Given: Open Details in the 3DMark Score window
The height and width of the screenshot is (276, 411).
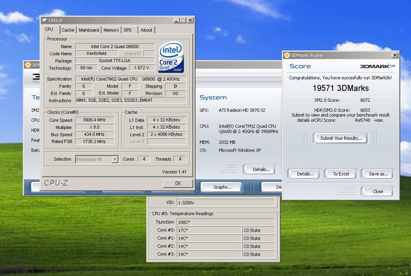Looking at the screenshot, I should tap(305, 174).
